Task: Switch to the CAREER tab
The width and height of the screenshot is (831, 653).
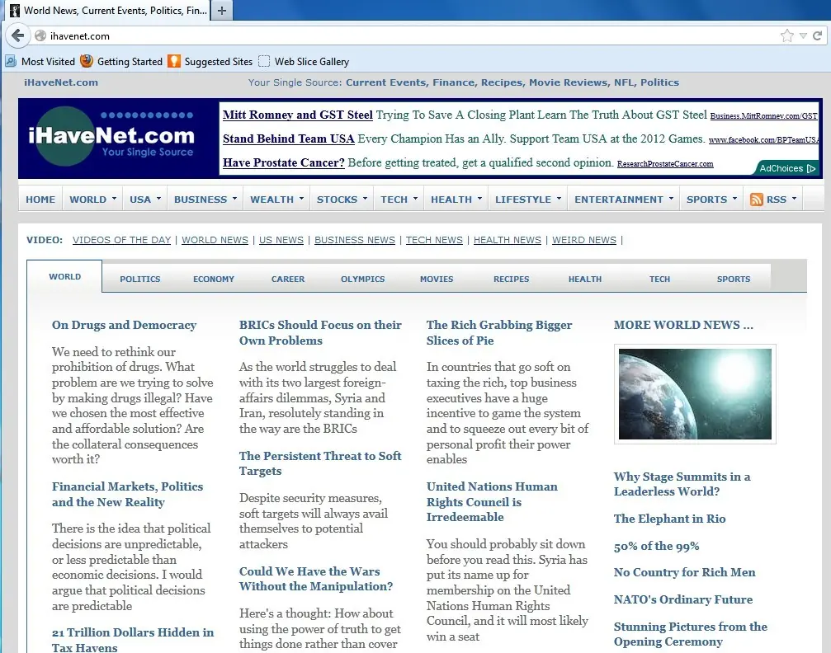Action: (x=288, y=279)
